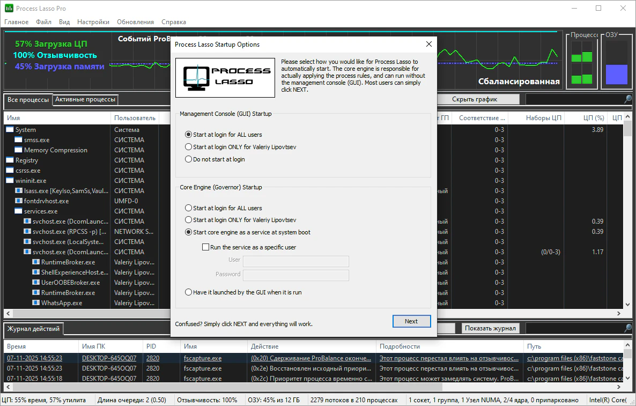Open the Справка menu

coord(174,22)
